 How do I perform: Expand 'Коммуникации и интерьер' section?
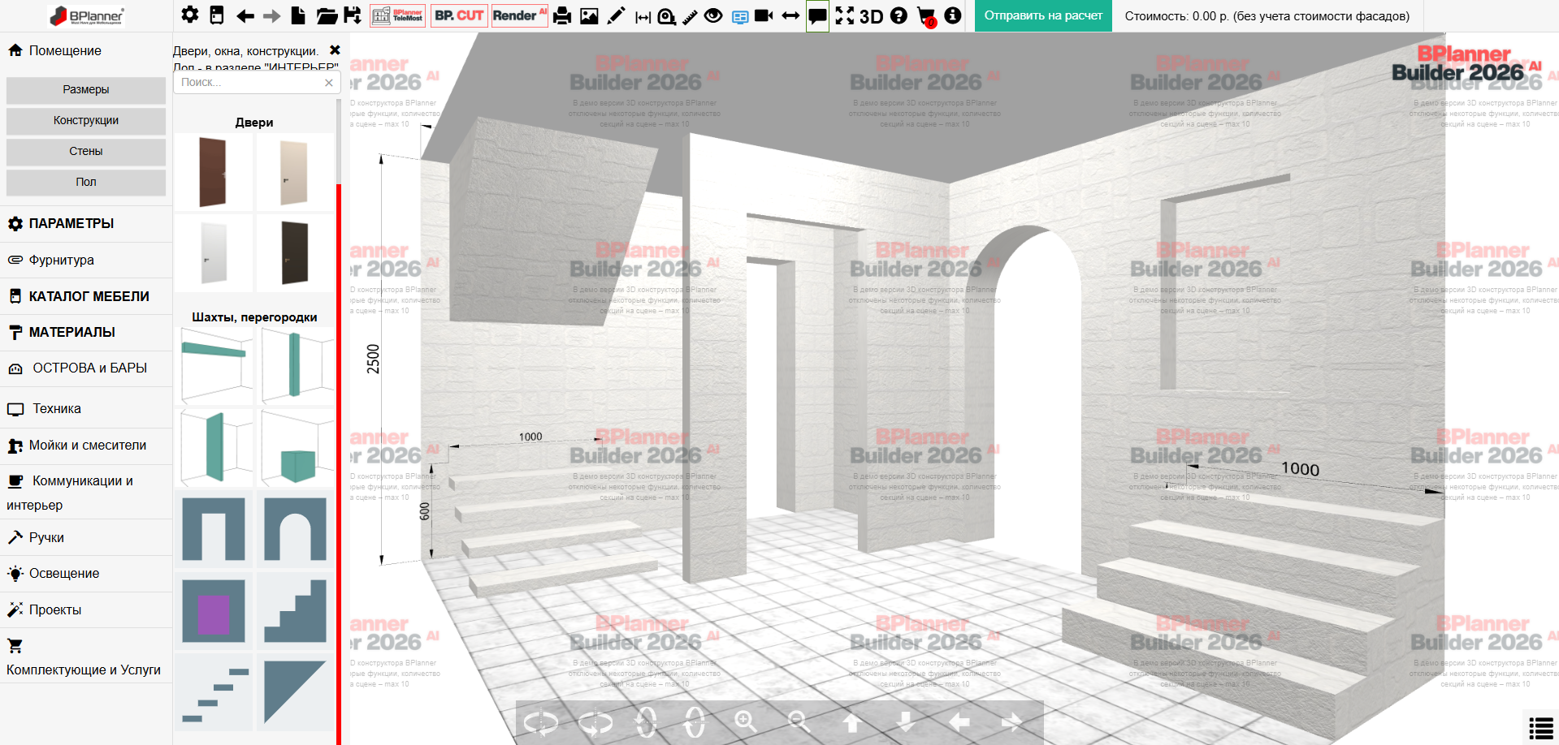[x=86, y=493]
